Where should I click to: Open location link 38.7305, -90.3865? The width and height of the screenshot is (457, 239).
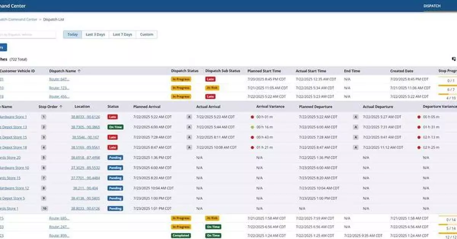coord(85,127)
